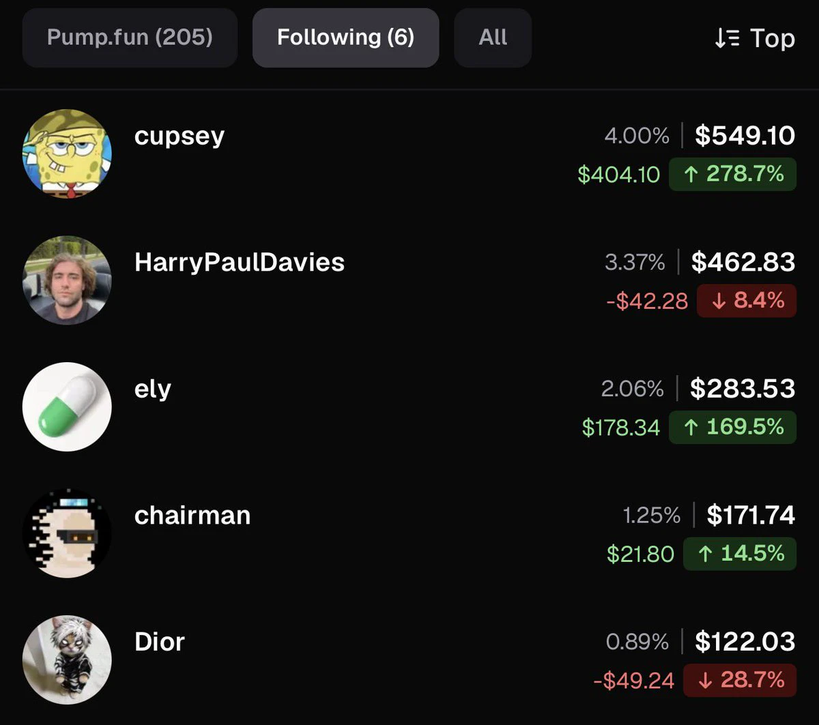Click chairman's $171.74 holding value

point(751,514)
